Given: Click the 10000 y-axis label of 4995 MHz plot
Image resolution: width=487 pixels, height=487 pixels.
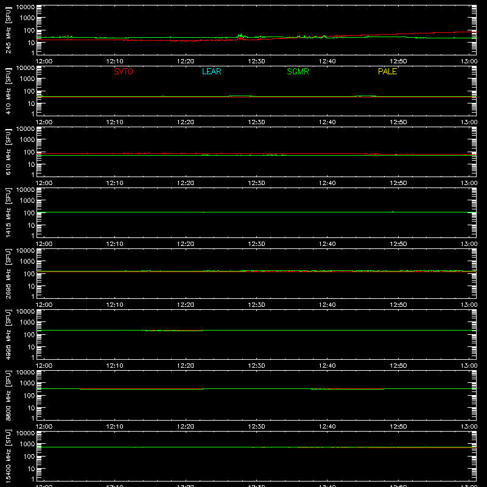Looking at the screenshot, I should (x=26, y=312).
